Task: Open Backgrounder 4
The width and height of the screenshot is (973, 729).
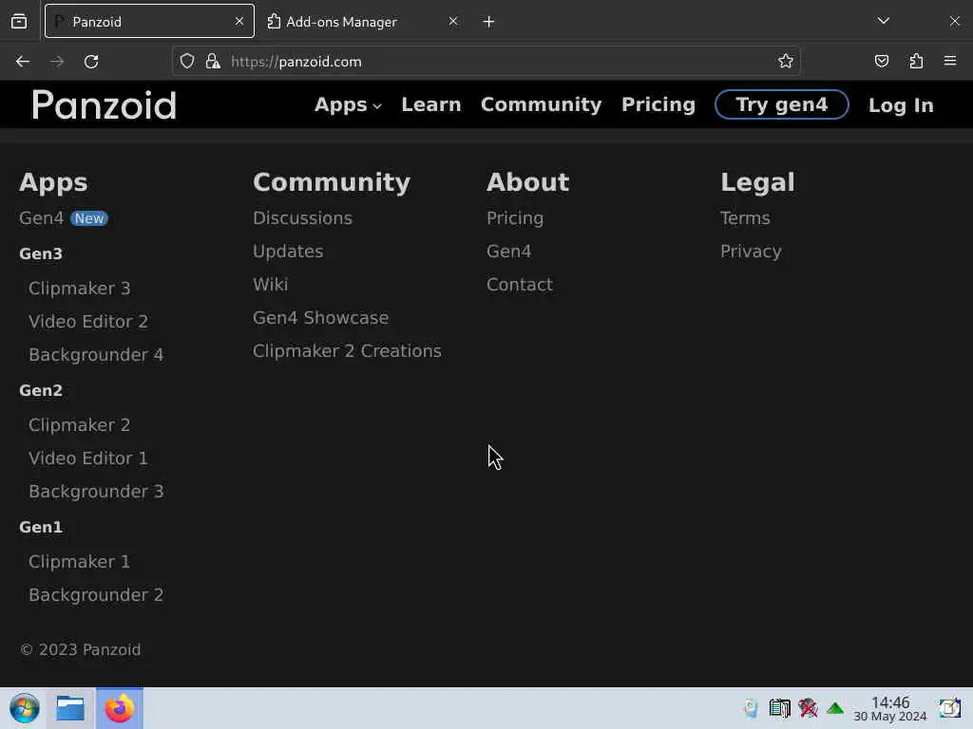Action: [96, 355]
